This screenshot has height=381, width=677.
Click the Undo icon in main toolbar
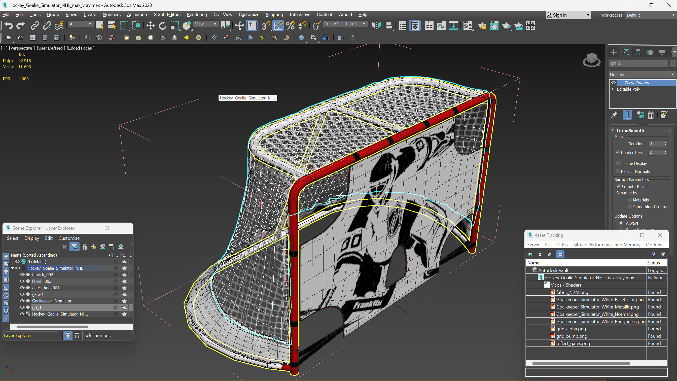point(9,25)
